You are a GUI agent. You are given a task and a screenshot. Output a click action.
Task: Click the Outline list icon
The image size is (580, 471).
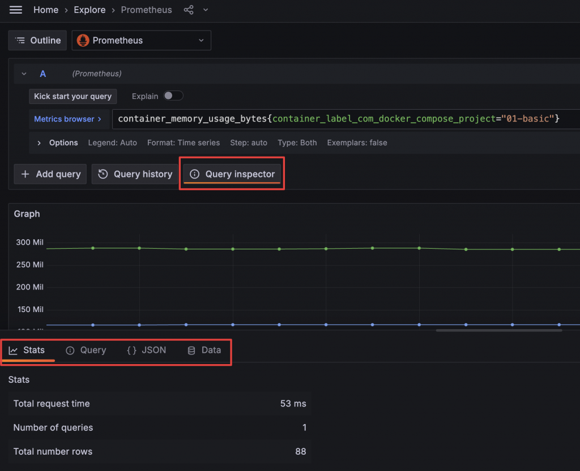click(20, 40)
